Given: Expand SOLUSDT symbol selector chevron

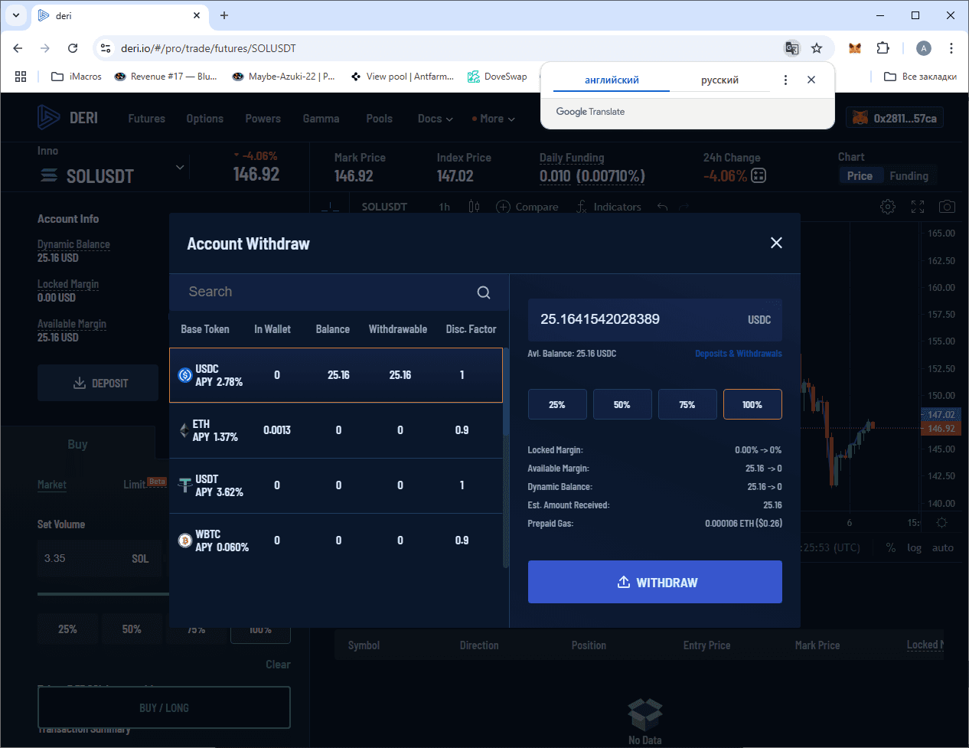Looking at the screenshot, I should point(180,167).
